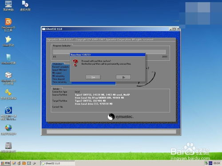Click Yes in the Question dialog

pos(93,77)
